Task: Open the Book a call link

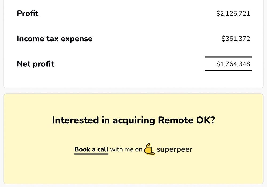Action: (x=91, y=149)
